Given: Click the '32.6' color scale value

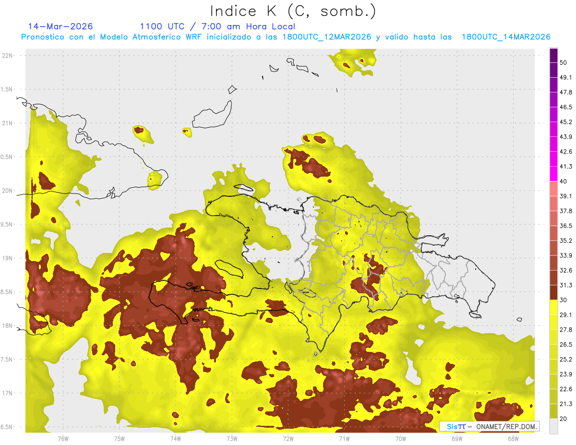Looking at the screenshot, I should point(566,270).
